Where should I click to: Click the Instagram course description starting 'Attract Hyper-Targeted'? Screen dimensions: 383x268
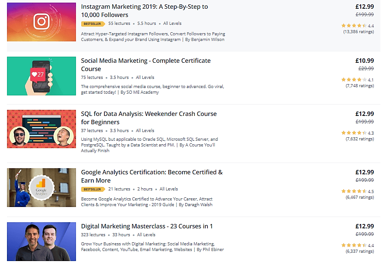coord(153,37)
